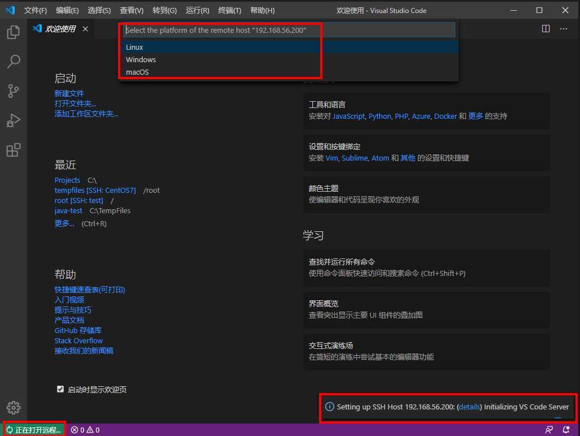Open the 查找并运行所有命令 card

pyautogui.click(x=426, y=268)
